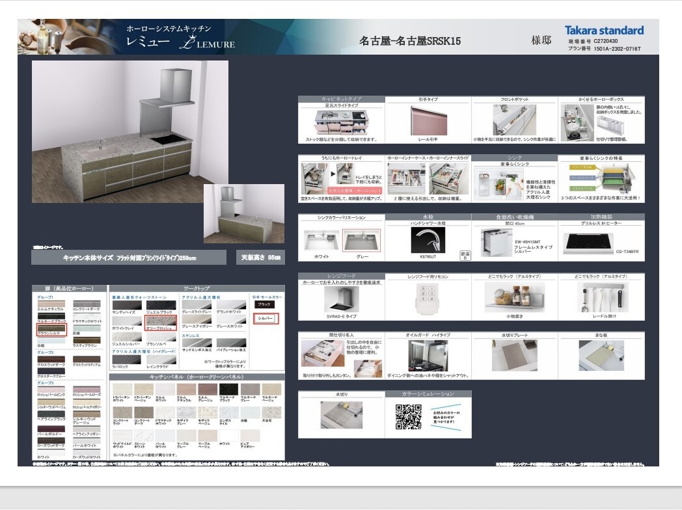Select the グレー sink color image
Viewport: 682px width, 510px height.
(x=361, y=241)
